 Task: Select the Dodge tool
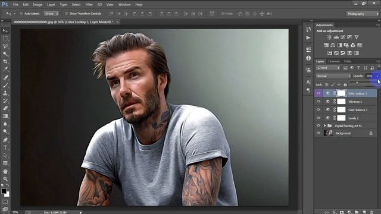[5, 131]
